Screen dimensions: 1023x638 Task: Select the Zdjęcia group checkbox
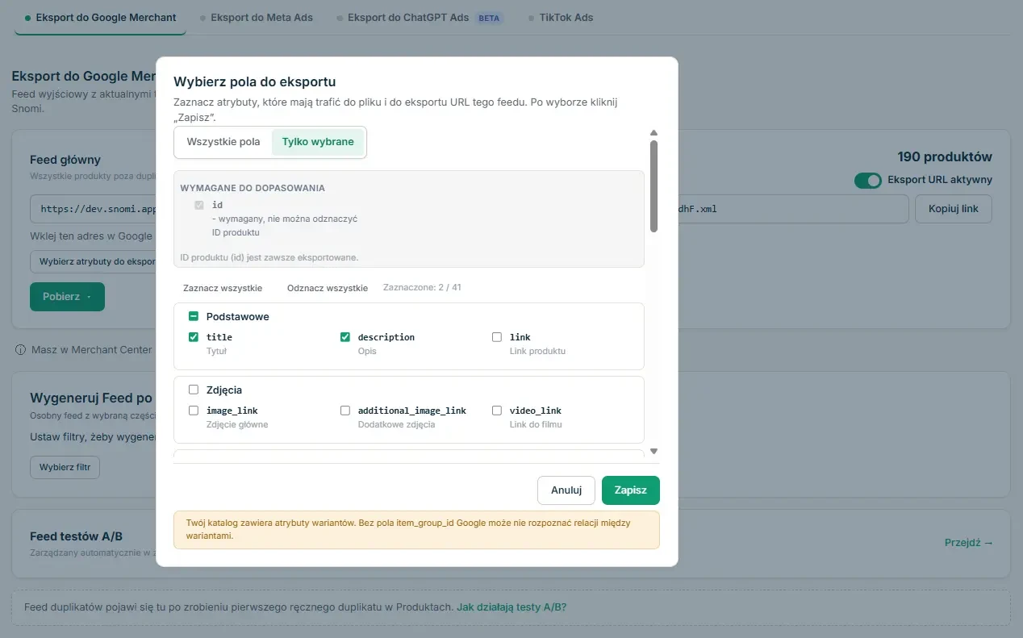pyautogui.click(x=194, y=390)
